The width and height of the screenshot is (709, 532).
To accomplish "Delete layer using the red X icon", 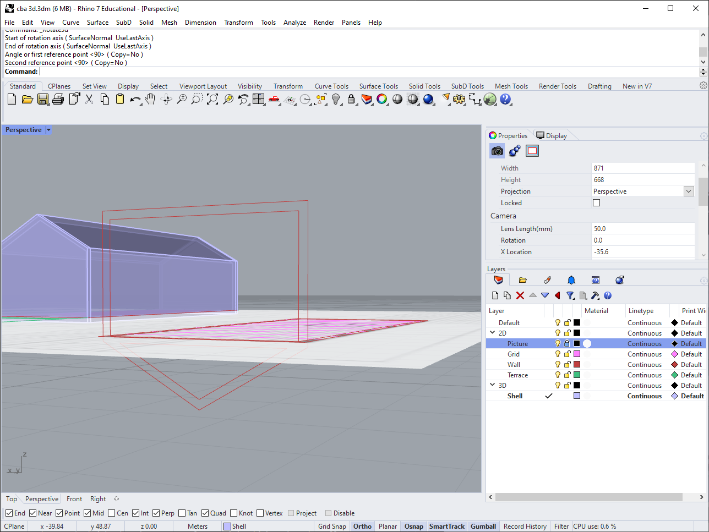I will tap(520, 295).
